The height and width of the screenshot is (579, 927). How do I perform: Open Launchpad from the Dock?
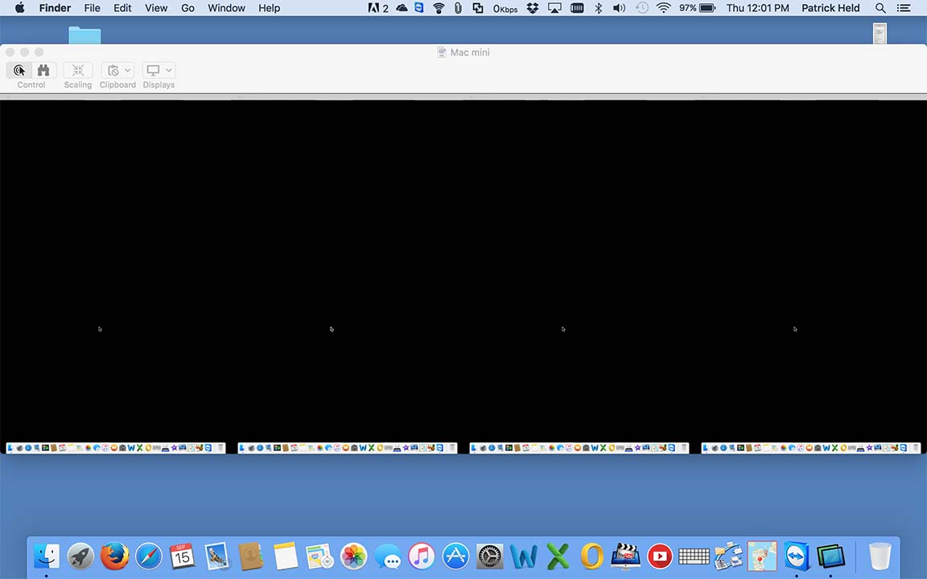[80, 556]
